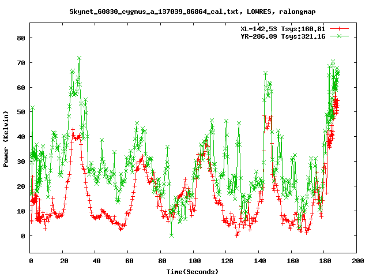The height and width of the screenshot is (277, 369).
Task: Select legend entry YR-286.89 Tsys:321.16
Action: pos(283,36)
